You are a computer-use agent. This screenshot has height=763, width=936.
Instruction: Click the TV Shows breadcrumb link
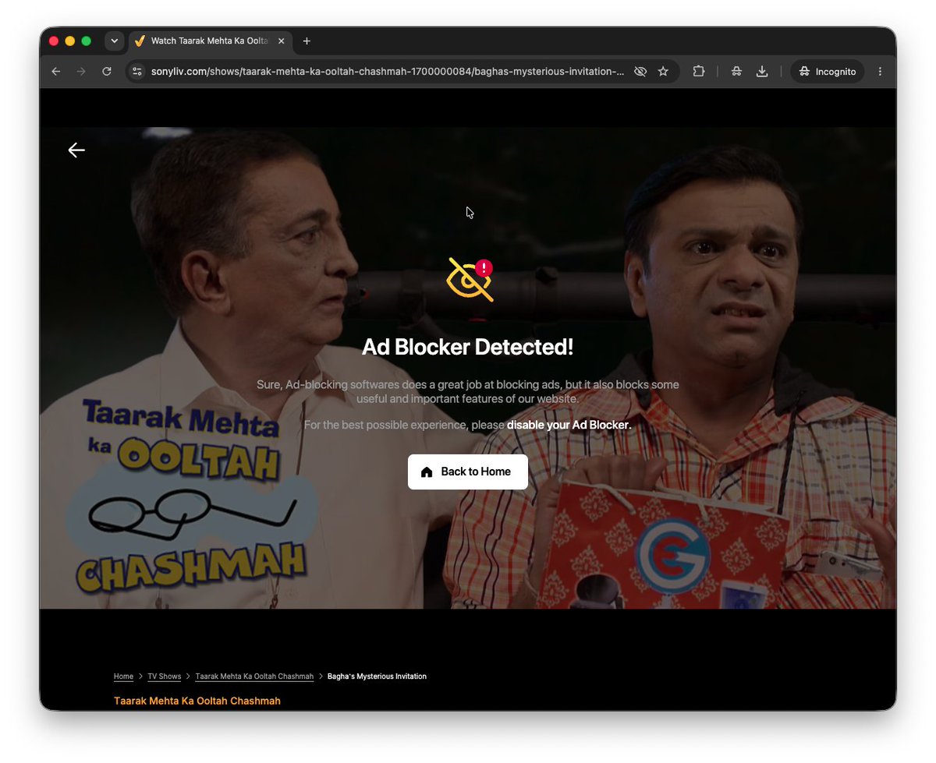pos(164,676)
